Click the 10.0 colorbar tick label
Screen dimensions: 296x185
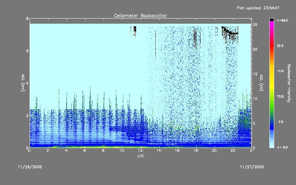tap(280, 97)
